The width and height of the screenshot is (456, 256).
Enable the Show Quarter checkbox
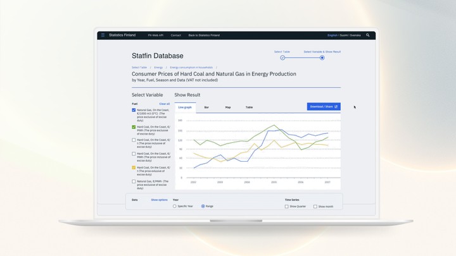point(286,206)
